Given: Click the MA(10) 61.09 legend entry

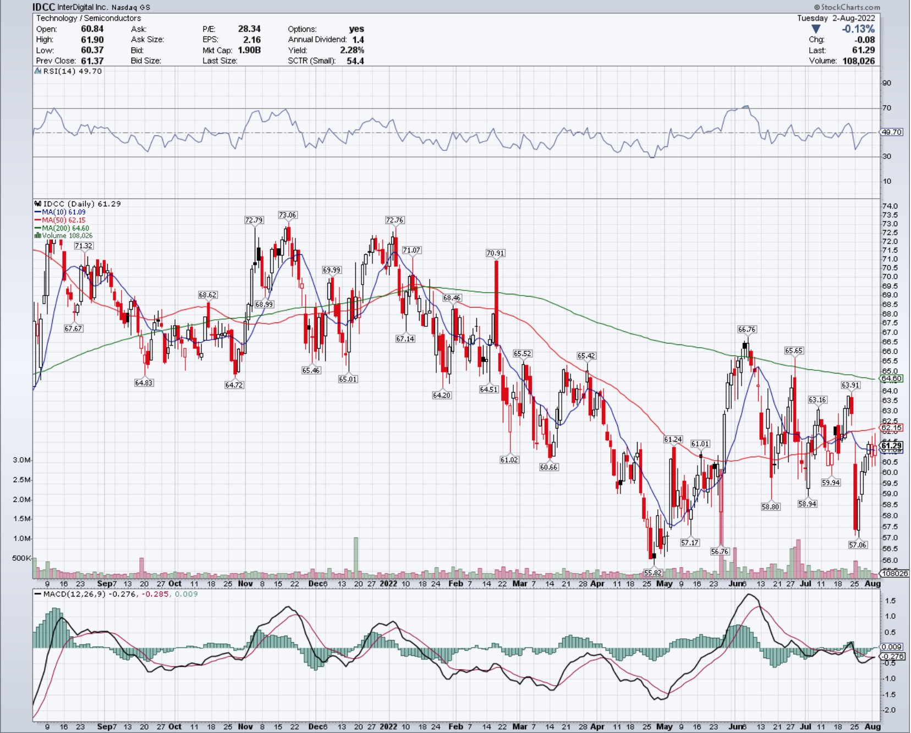Looking at the screenshot, I should [x=61, y=212].
